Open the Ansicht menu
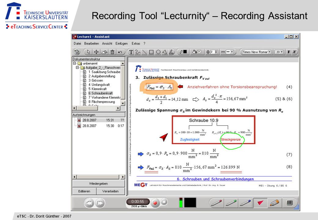This screenshot has height=220, width=318. click(107, 43)
